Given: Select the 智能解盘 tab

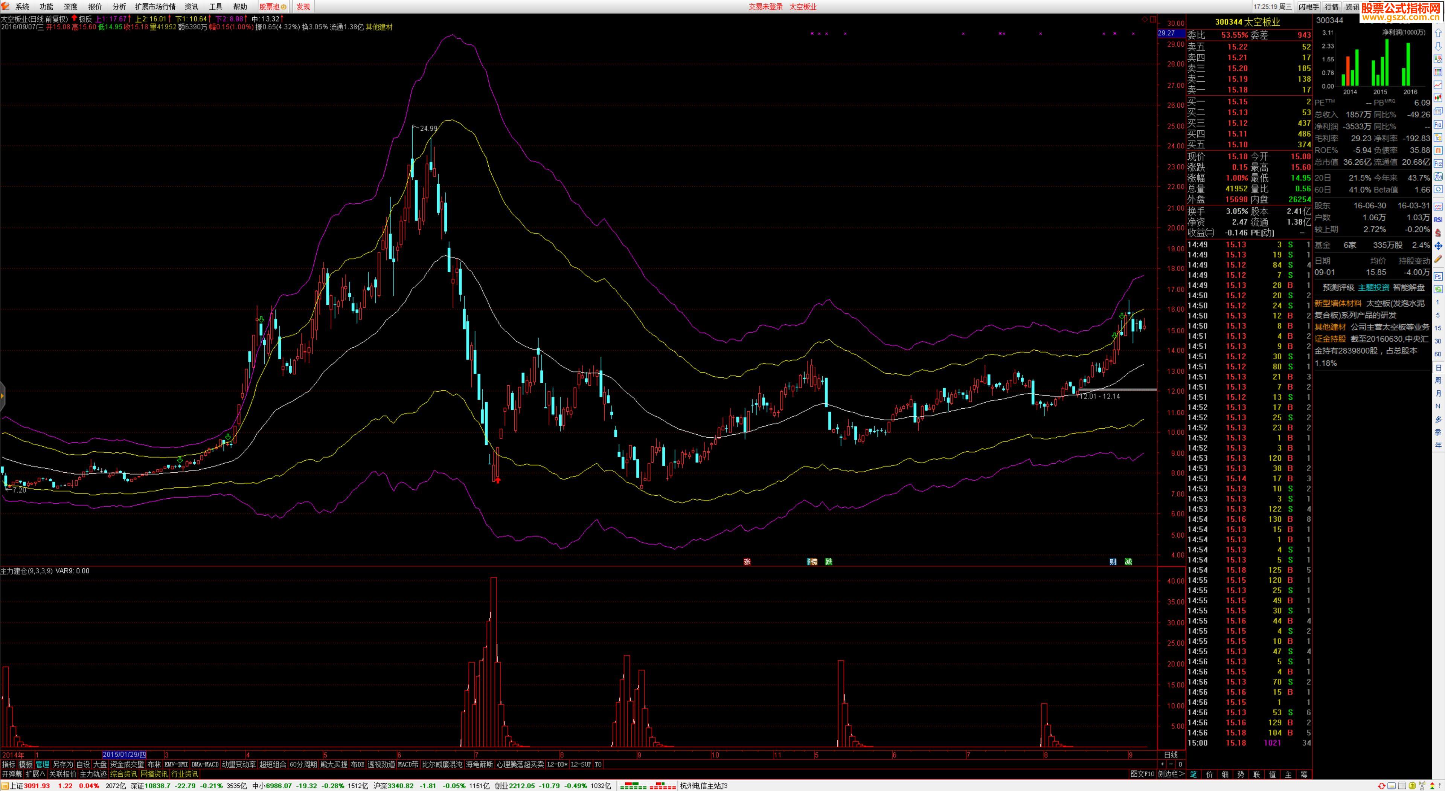Looking at the screenshot, I should click(x=1409, y=287).
